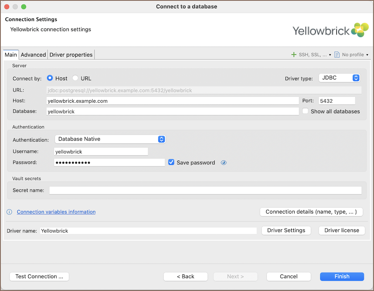Click into the Port field
This screenshot has height=291, width=374.
tap(337, 101)
